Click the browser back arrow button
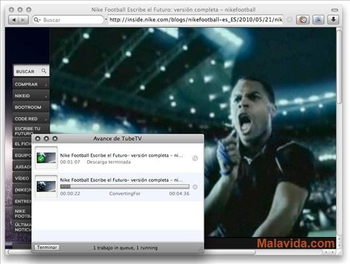350x264 pixels. pyautogui.click(x=14, y=20)
